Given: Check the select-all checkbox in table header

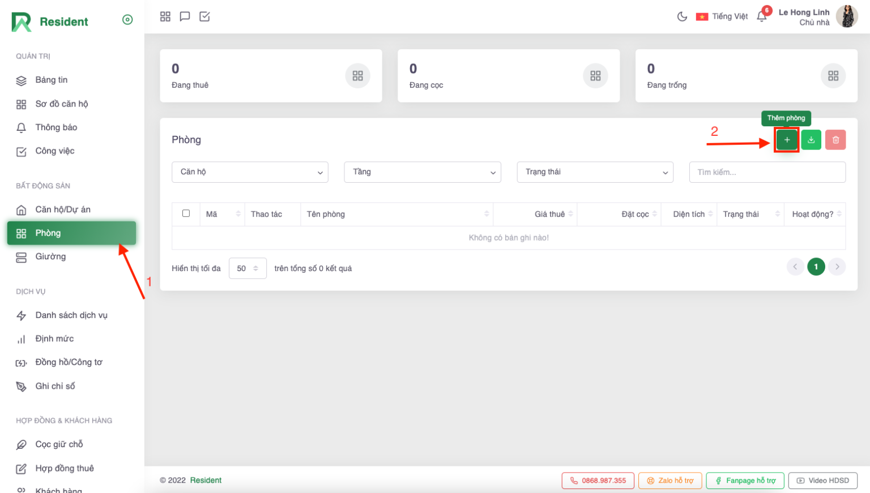Looking at the screenshot, I should tap(186, 213).
